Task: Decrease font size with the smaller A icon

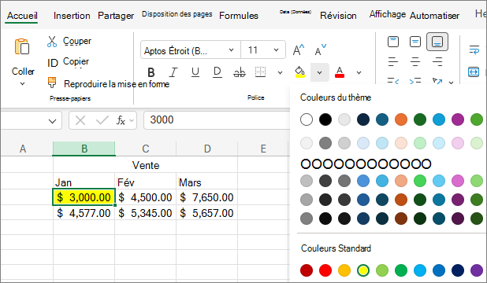Action: tap(320, 50)
